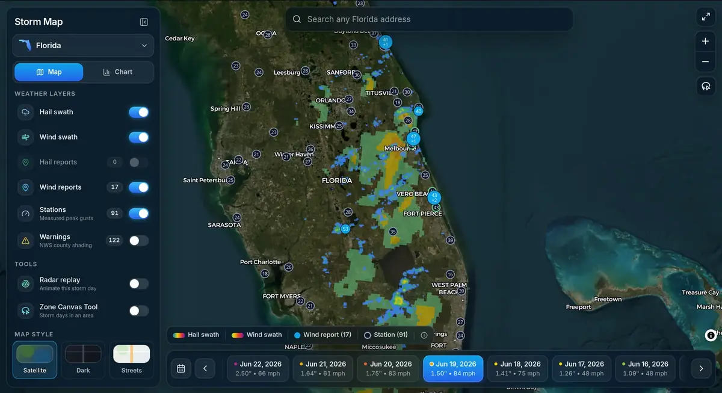Toggle the Hail swath layer off
Viewport: 722px width, 393px height.
(x=138, y=112)
